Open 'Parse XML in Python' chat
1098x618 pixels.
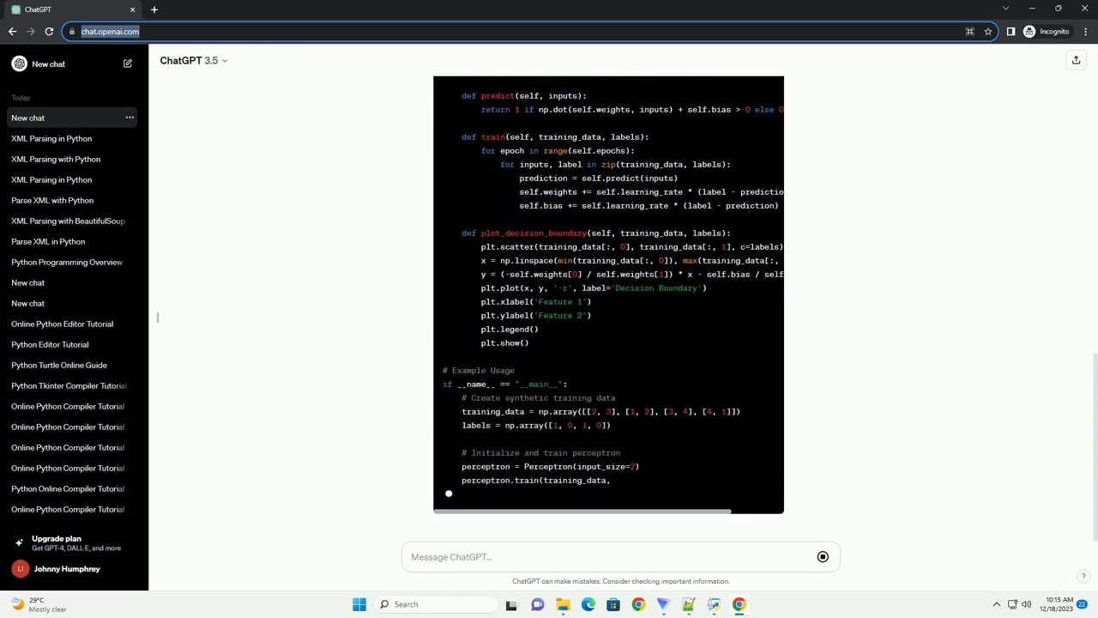coord(48,241)
